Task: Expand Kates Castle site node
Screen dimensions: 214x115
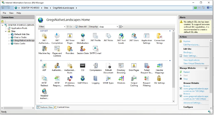Action: click(9, 44)
